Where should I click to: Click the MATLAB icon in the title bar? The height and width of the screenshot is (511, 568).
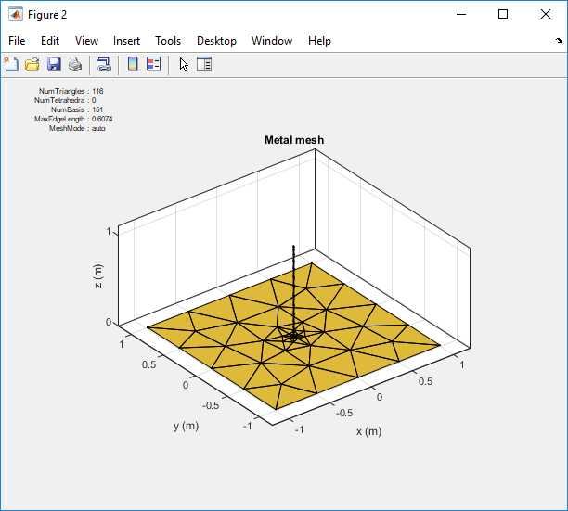16,15
